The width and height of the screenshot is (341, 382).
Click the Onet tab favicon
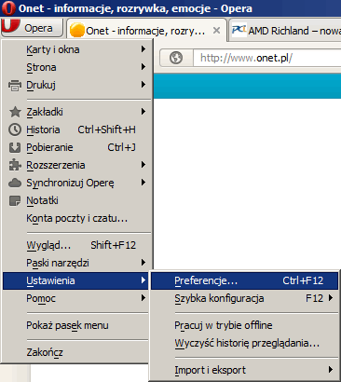coord(77,31)
